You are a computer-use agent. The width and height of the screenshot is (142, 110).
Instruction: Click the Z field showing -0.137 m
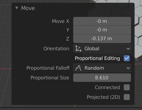tap(102, 39)
